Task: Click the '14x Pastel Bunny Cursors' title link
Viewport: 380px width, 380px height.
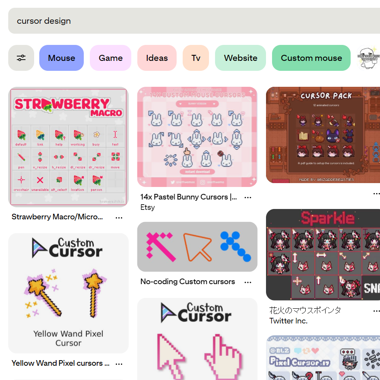Action: pyautogui.click(x=189, y=197)
